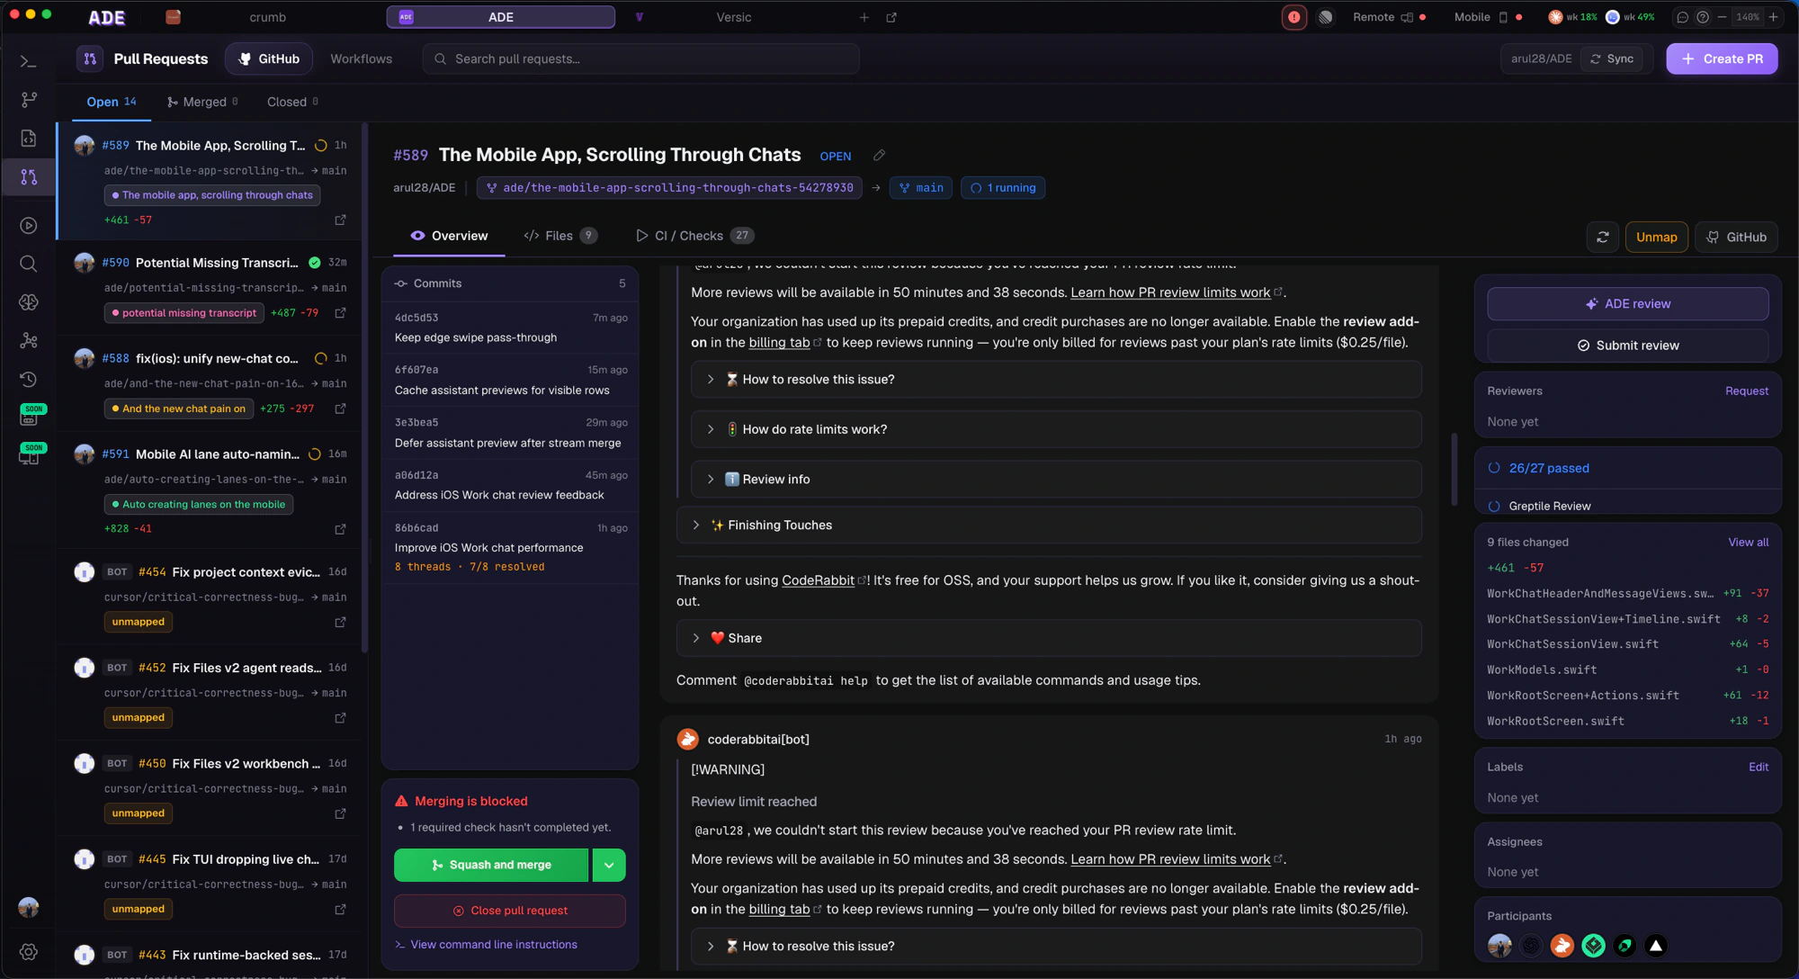Open PR #589 externally from its list row

(x=340, y=220)
